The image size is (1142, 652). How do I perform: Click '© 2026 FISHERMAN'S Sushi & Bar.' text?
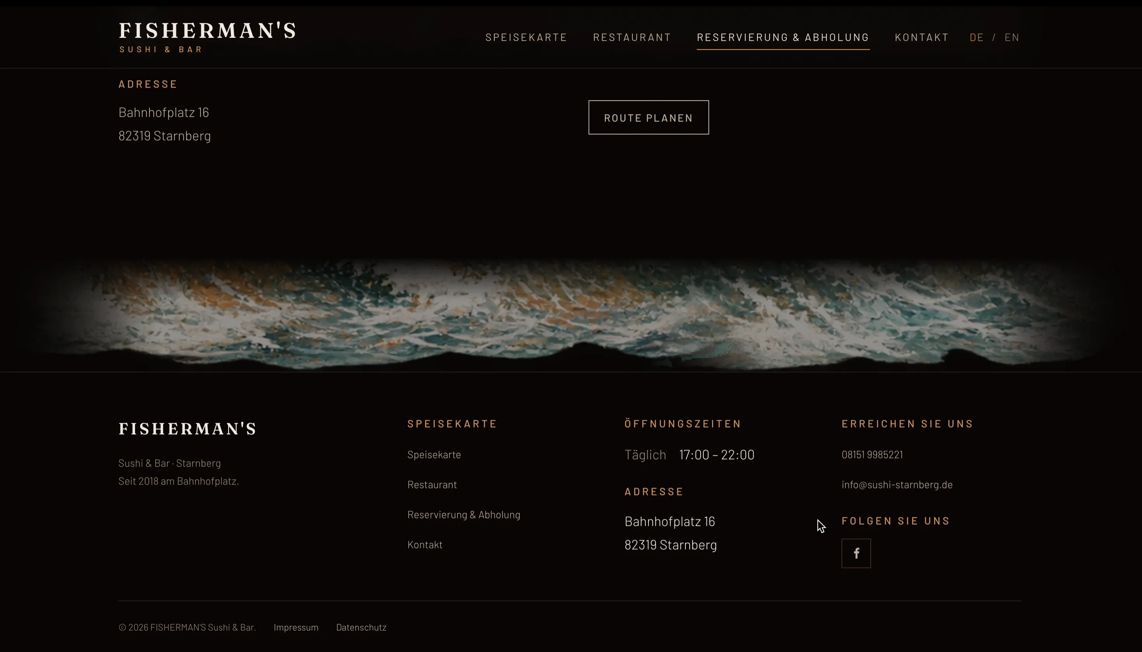coord(187,627)
